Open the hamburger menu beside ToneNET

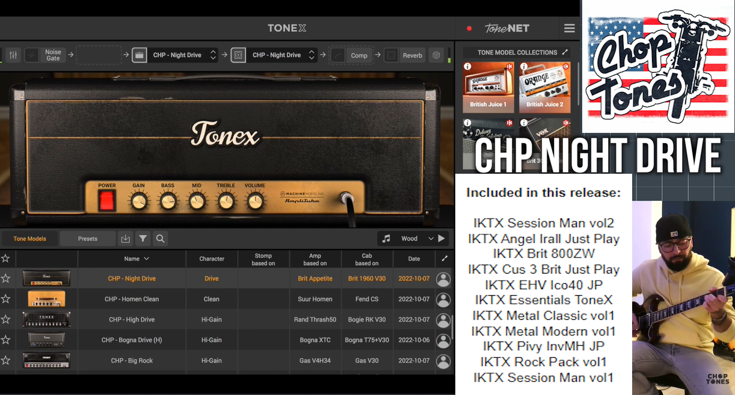[x=569, y=28]
